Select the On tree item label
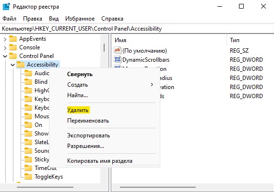The height and width of the screenshot is (192, 274). tap(38, 125)
